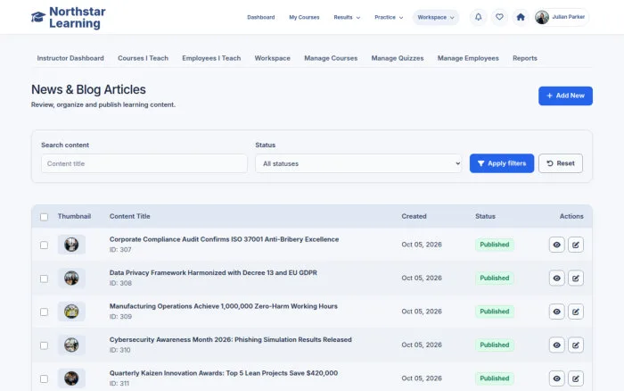
Task: Click the Reset button
Action: tap(561, 163)
